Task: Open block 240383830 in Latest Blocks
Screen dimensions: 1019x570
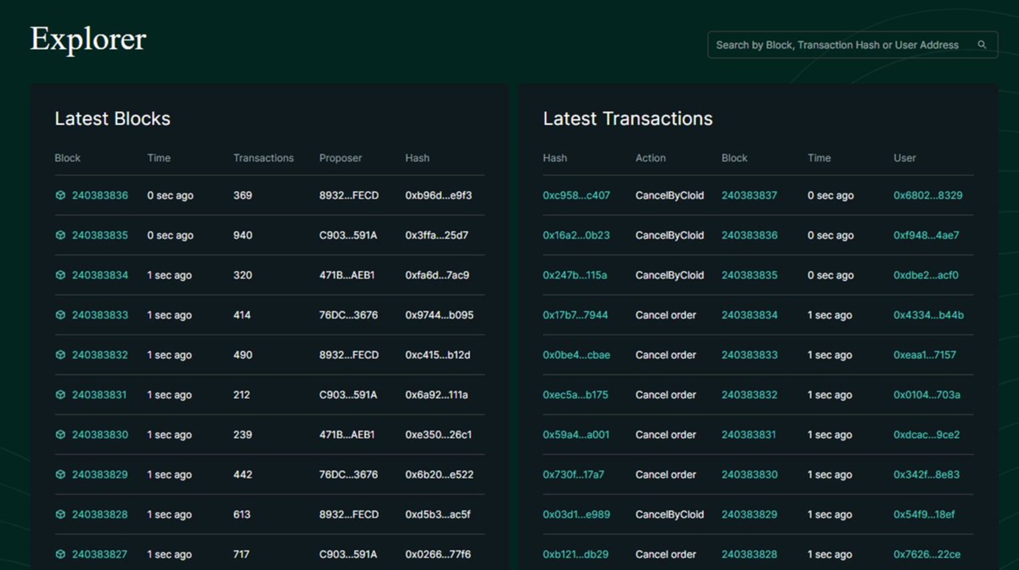Action: 100,434
